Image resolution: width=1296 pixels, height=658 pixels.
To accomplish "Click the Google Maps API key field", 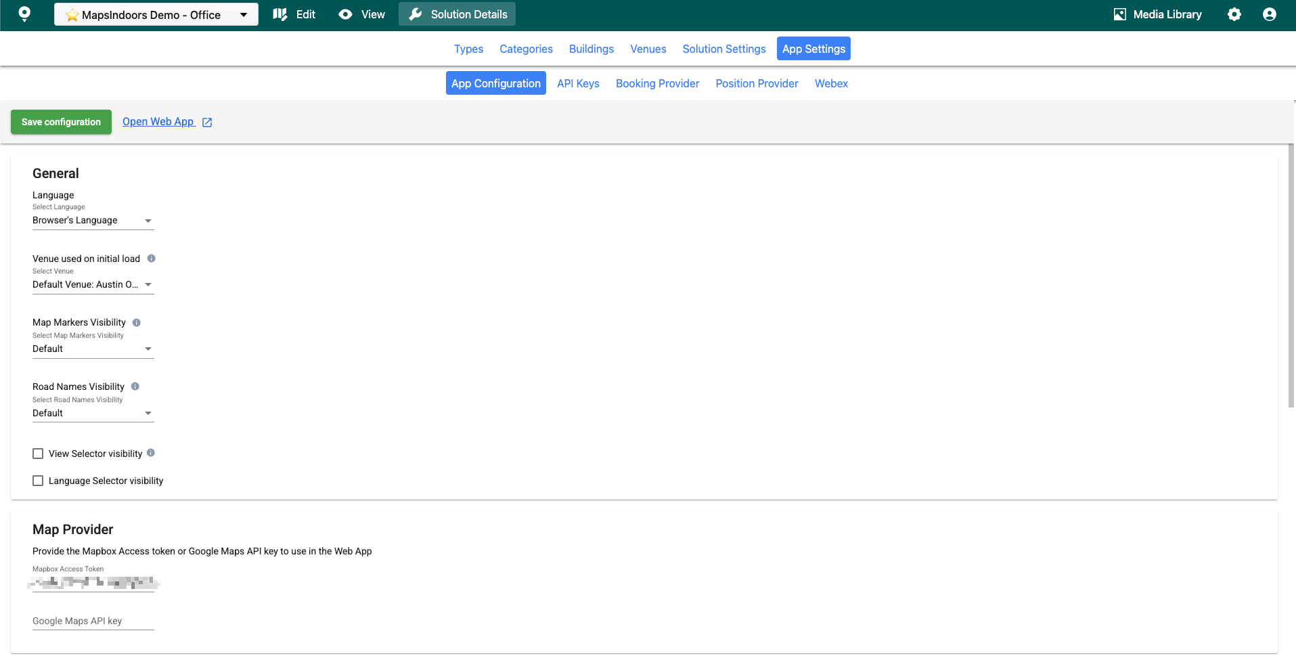I will pos(93,621).
